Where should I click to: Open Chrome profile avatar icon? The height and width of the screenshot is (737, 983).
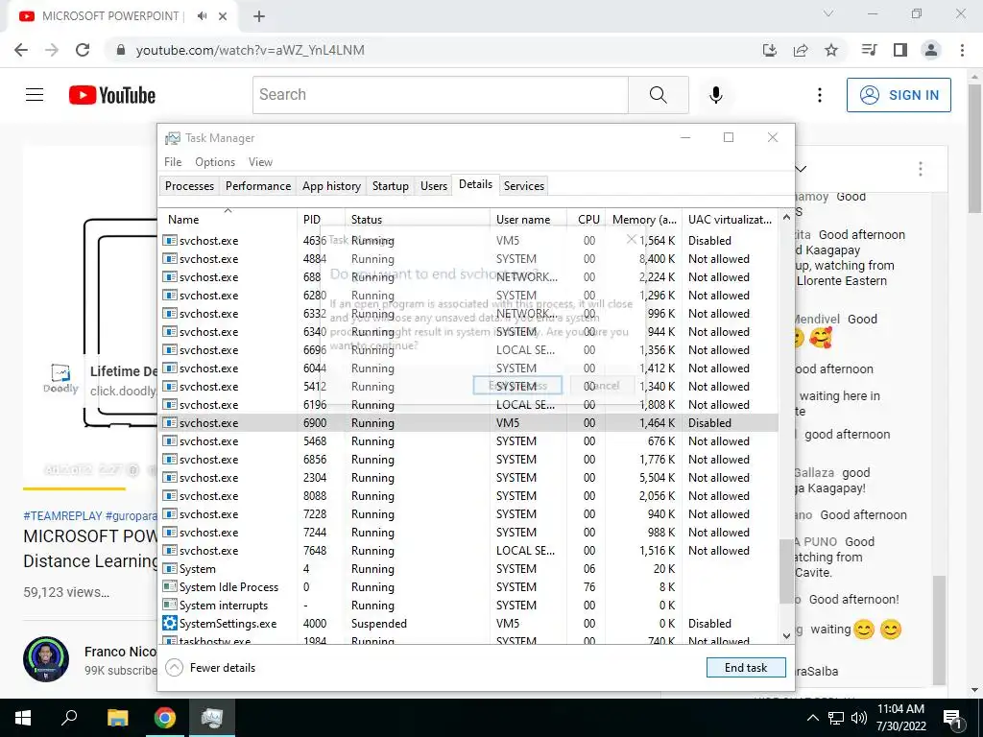click(x=931, y=50)
